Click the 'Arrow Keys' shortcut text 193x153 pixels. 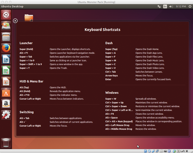pyautogui.click(x=112, y=76)
